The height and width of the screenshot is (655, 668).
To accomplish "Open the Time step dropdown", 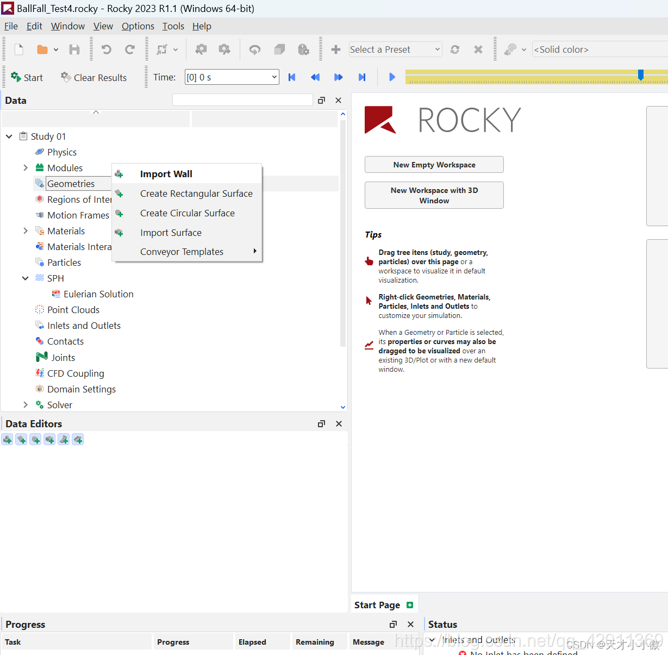I will (274, 77).
